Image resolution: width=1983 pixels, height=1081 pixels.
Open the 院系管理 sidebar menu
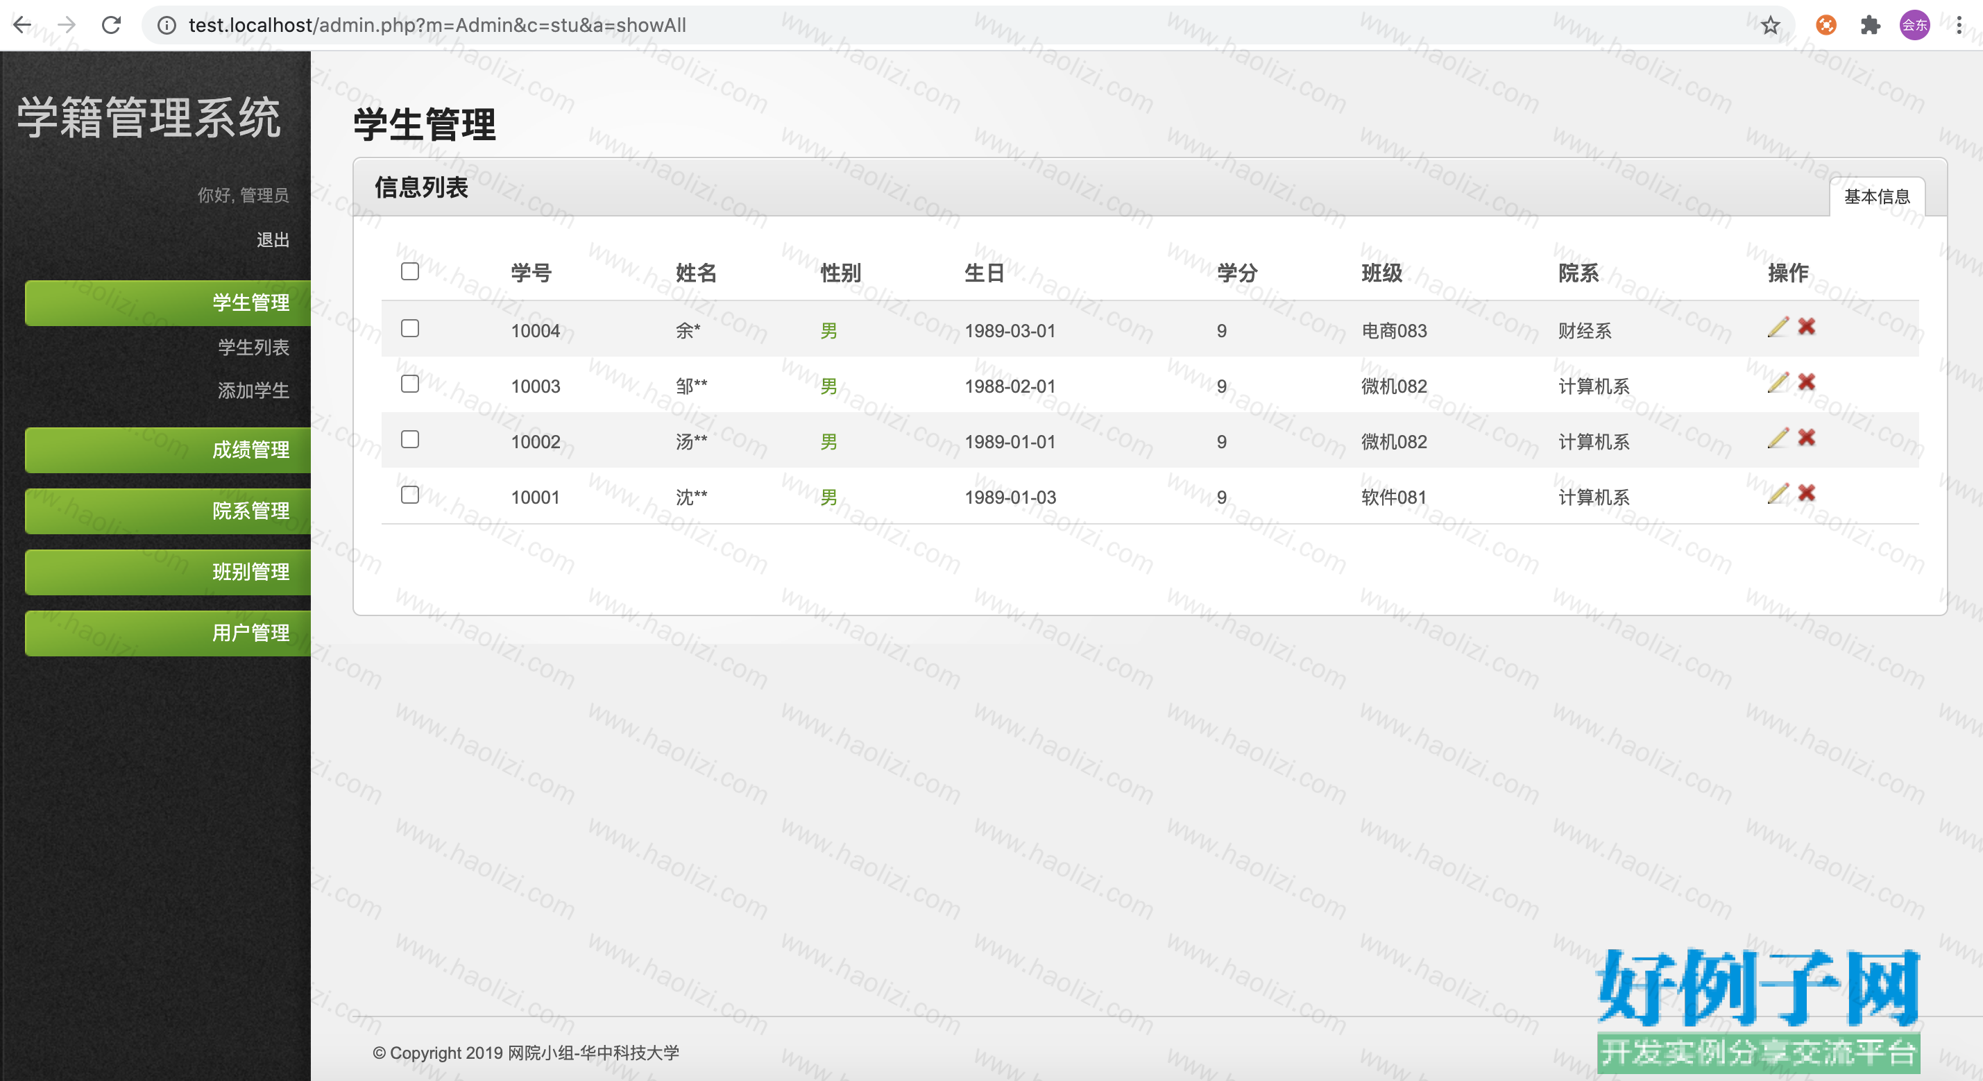coord(168,511)
